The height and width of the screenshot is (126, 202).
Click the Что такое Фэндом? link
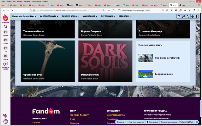(x=79, y=115)
